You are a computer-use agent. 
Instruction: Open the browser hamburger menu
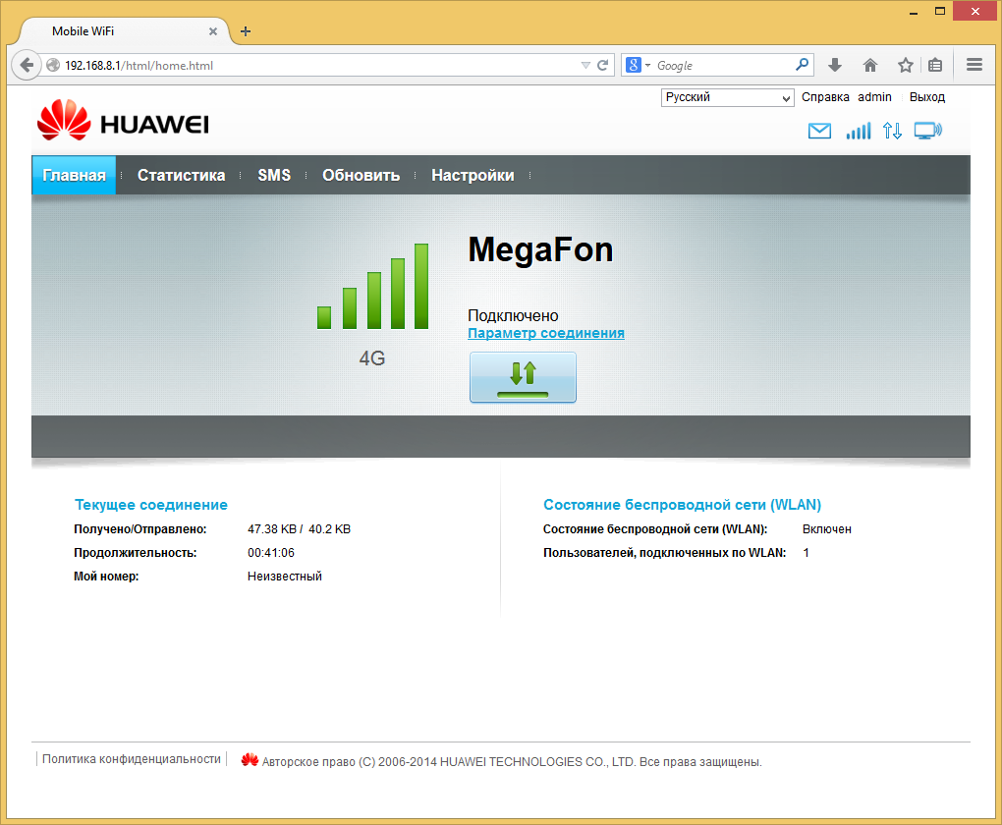974,65
